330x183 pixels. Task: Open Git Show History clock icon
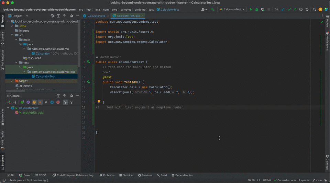(301, 10)
